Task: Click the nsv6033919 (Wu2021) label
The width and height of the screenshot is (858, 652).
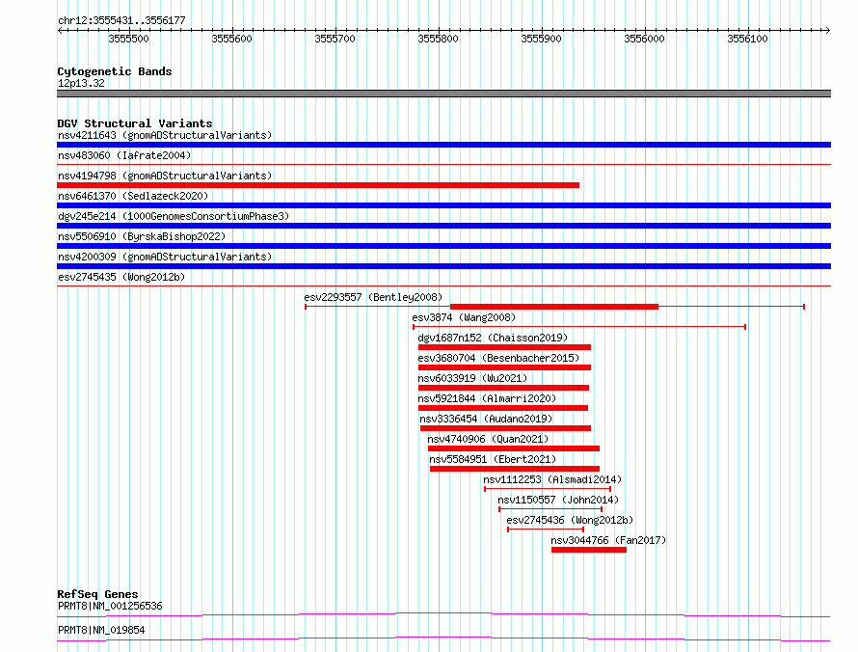Action: tap(472, 378)
